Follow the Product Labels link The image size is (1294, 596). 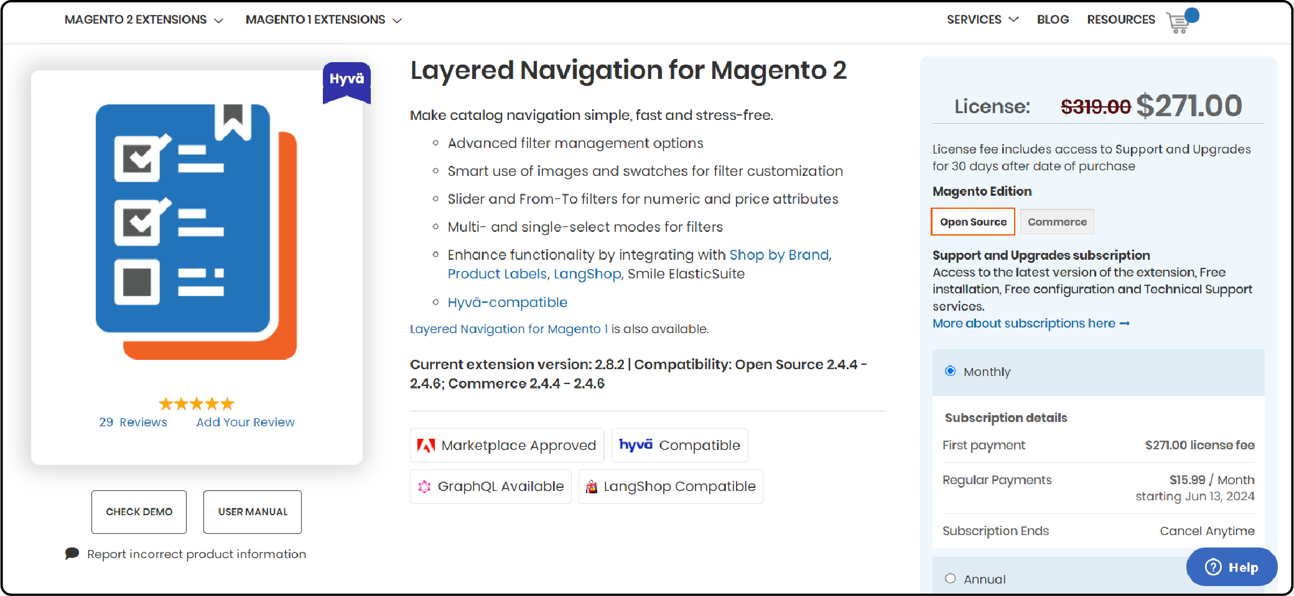(497, 274)
